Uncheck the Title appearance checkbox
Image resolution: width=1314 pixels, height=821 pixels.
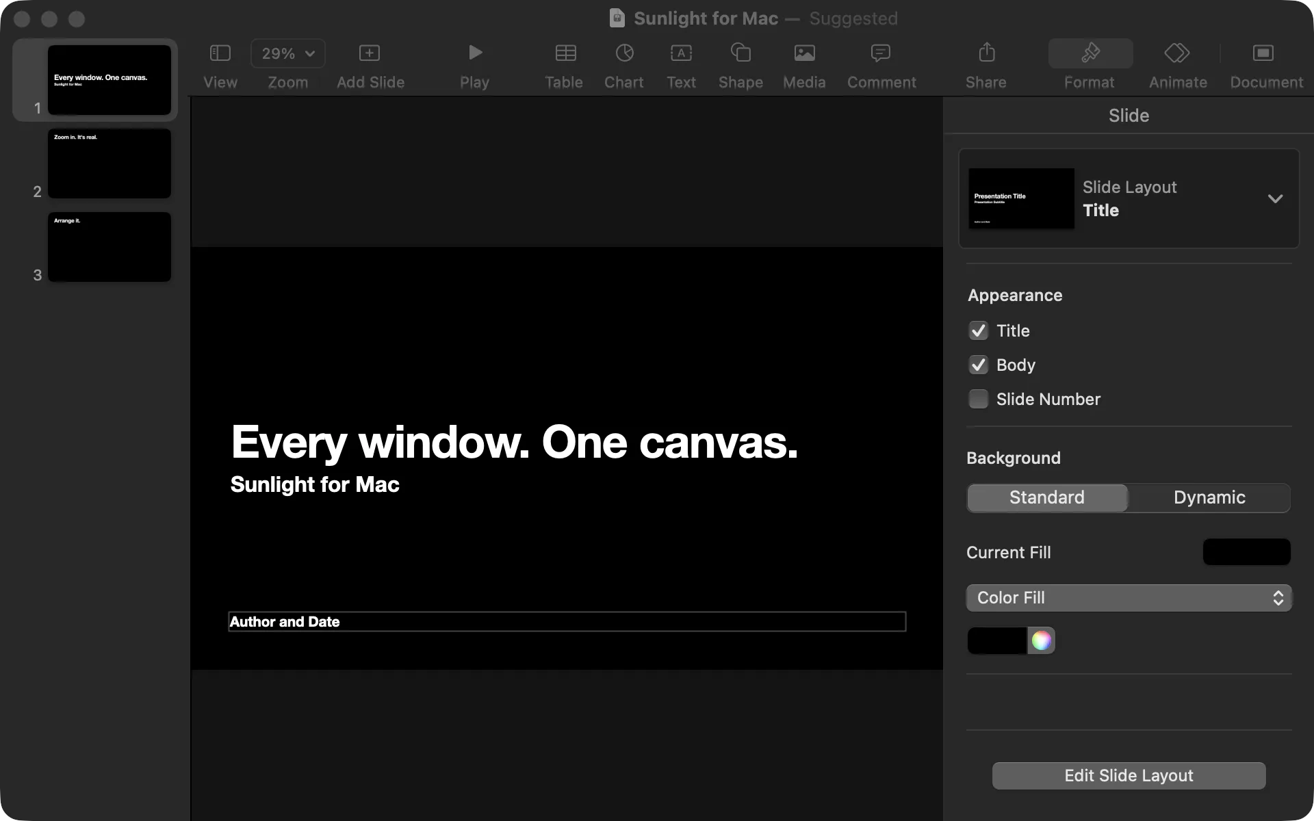pos(979,330)
